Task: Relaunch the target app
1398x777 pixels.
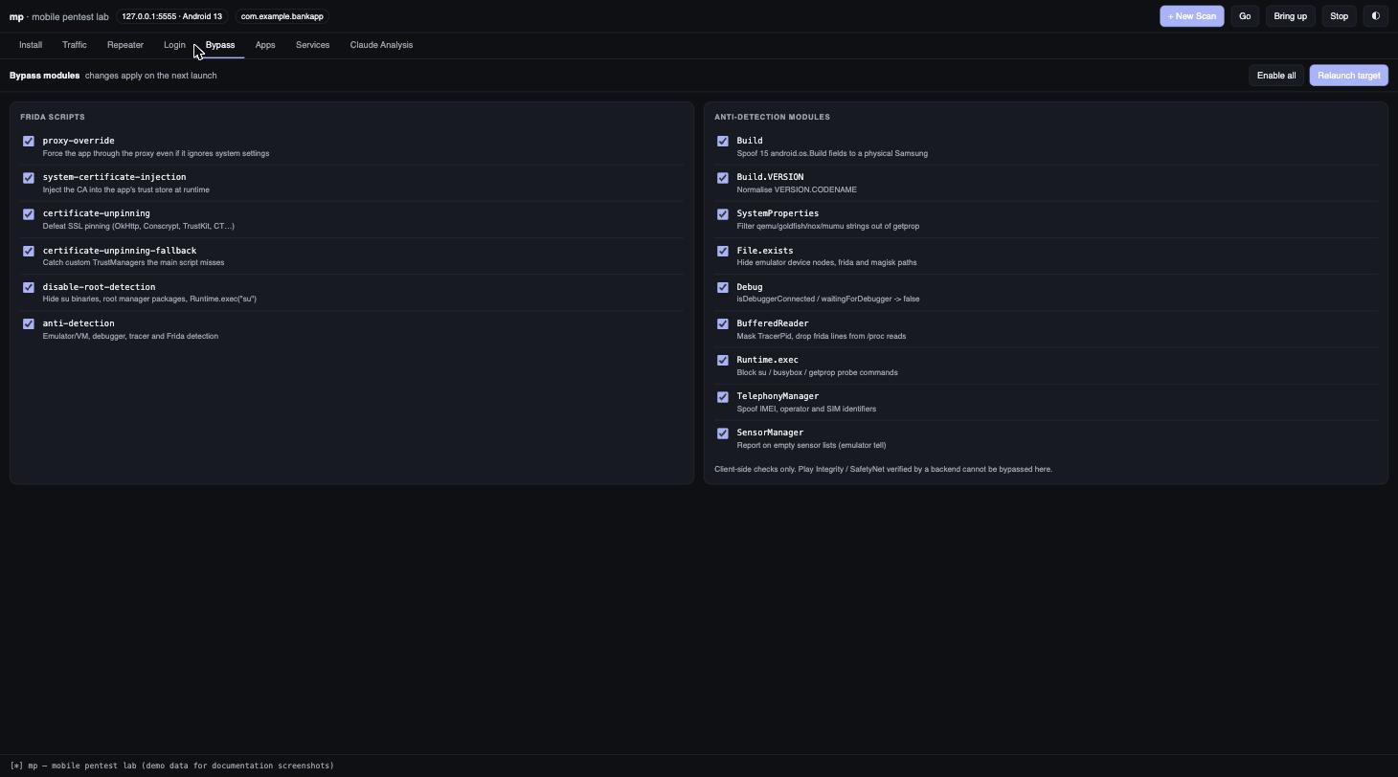Action: tap(1349, 76)
